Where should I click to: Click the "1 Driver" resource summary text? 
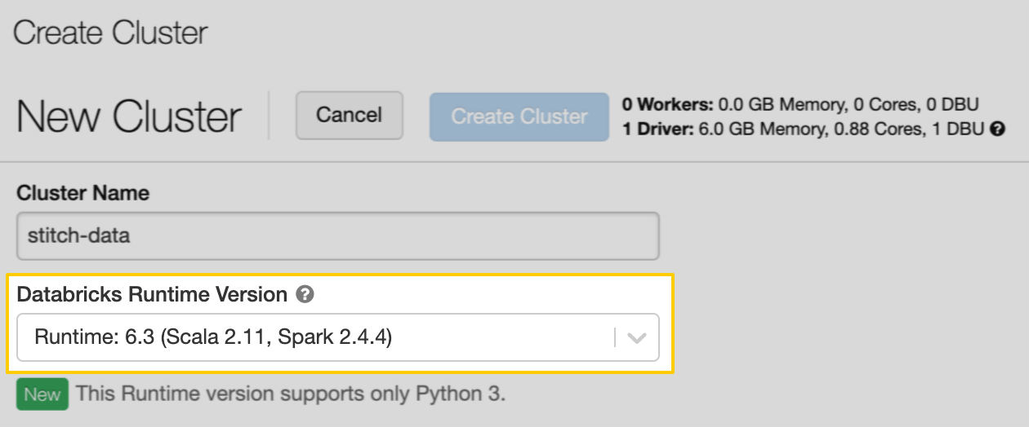coord(804,129)
